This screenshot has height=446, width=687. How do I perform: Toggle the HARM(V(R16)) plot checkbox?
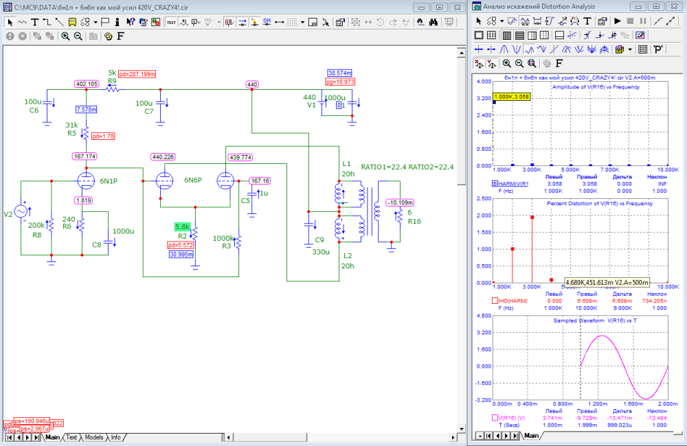[x=495, y=184]
